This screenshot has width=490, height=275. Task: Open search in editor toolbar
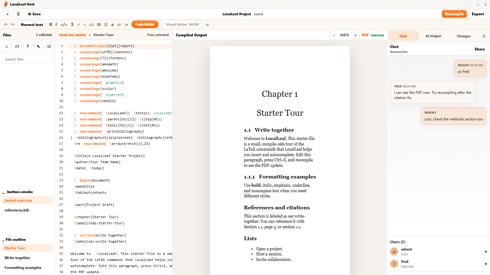(x=207, y=24)
